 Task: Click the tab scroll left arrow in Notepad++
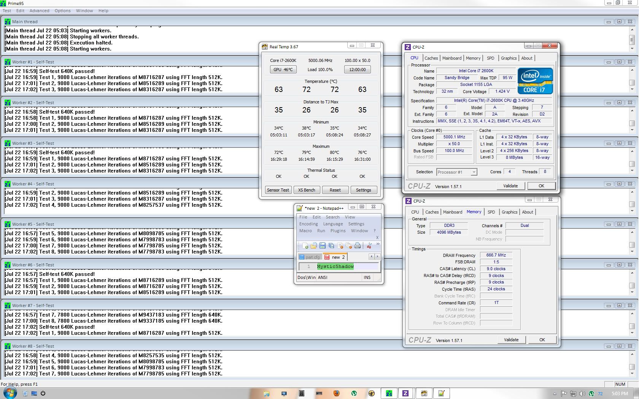[x=371, y=256]
